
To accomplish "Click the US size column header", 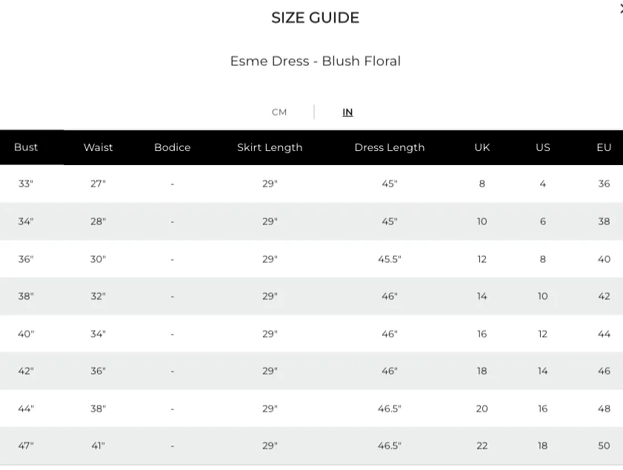I will click(x=543, y=147).
